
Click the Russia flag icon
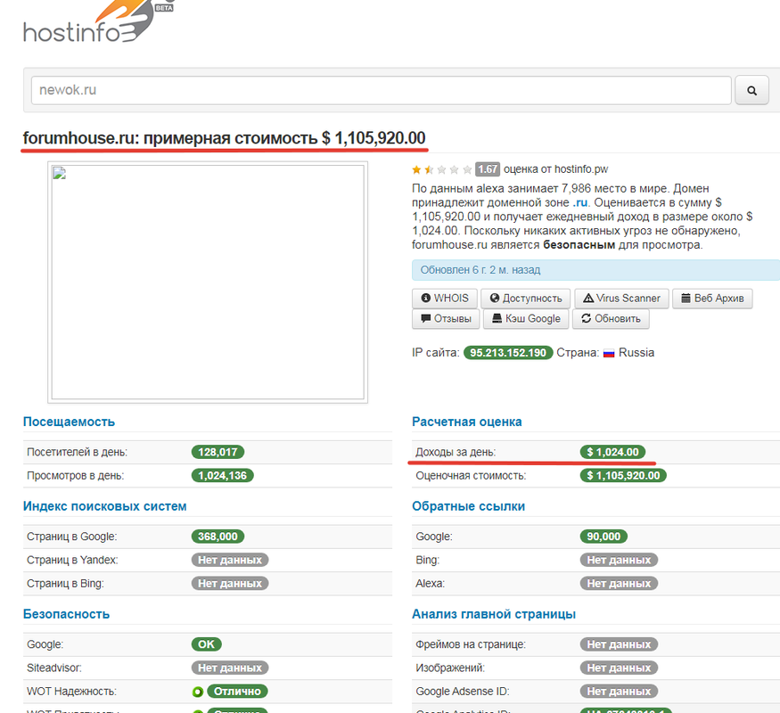609,354
